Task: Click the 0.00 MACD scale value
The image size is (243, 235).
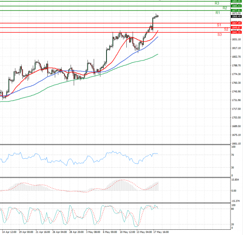Action: (x=234, y=191)
